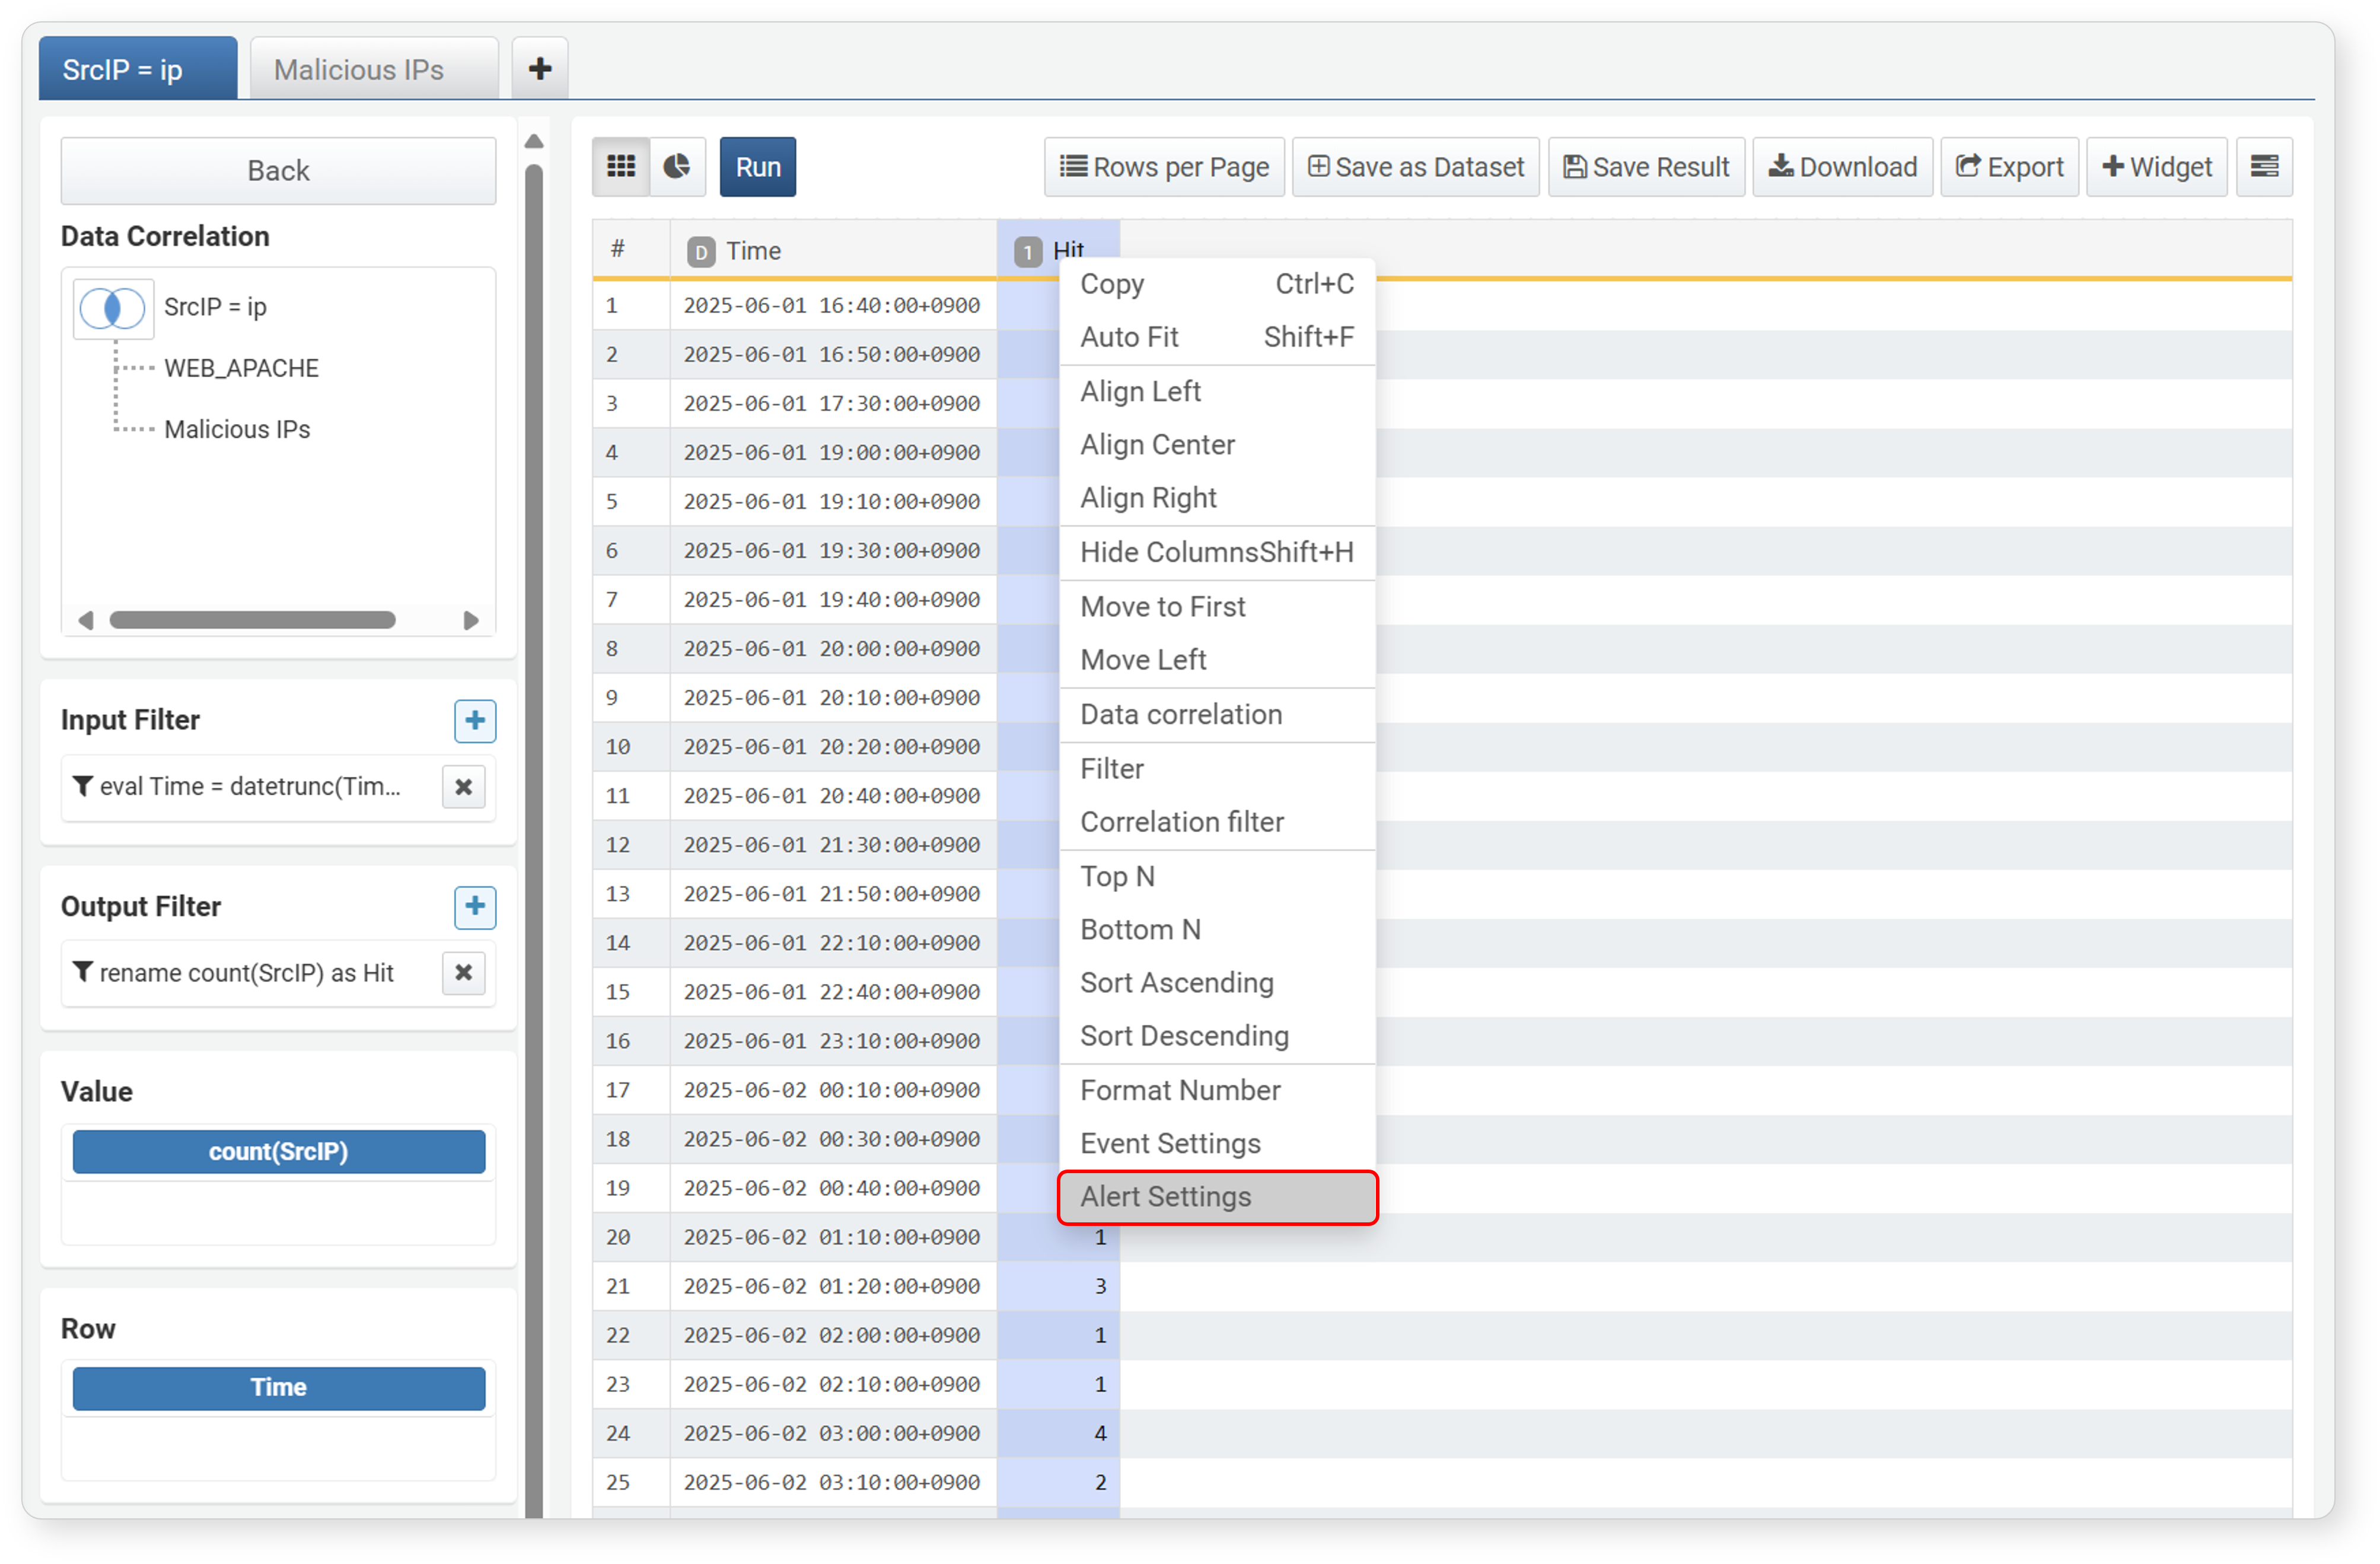Choose Sort Ascending menu entry
2380x1564 pixels.
click(1217, 983)
